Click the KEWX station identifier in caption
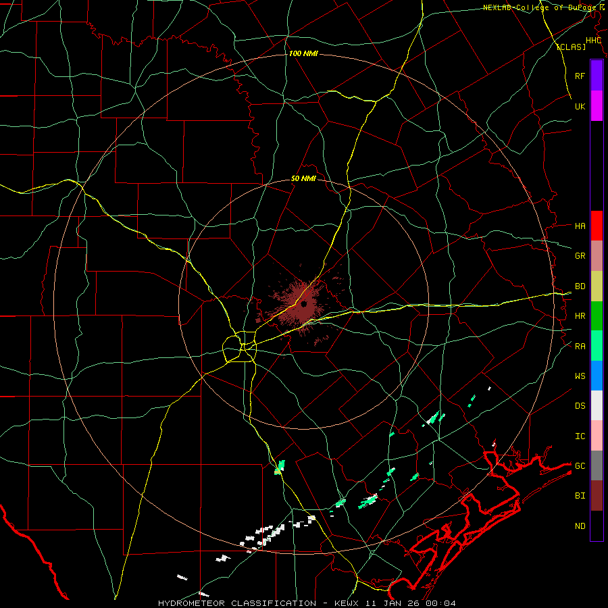This screenshot has width=608, height=608. tap(348, 603)
